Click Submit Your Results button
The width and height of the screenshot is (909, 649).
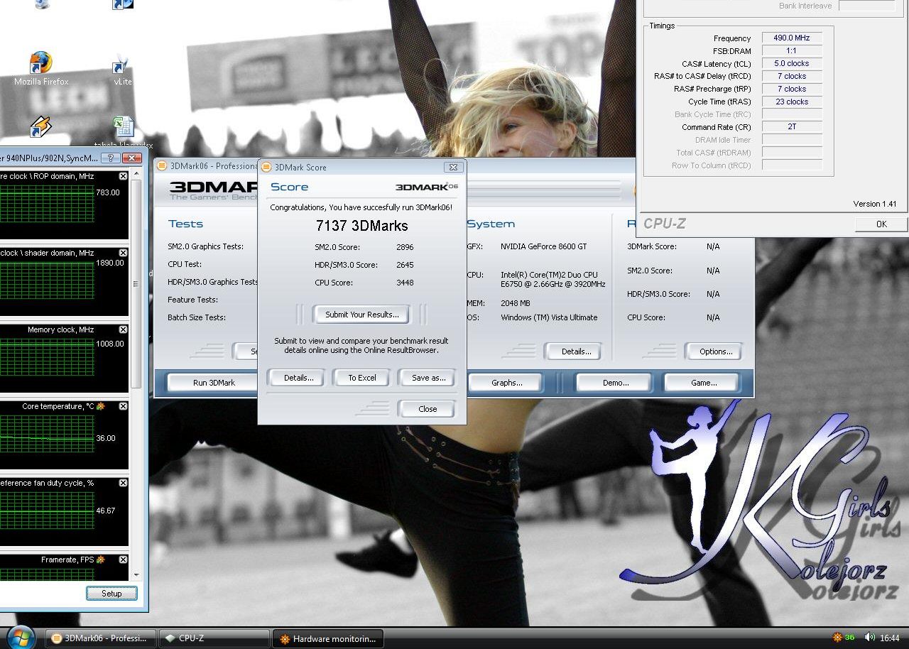pos(362,315)
